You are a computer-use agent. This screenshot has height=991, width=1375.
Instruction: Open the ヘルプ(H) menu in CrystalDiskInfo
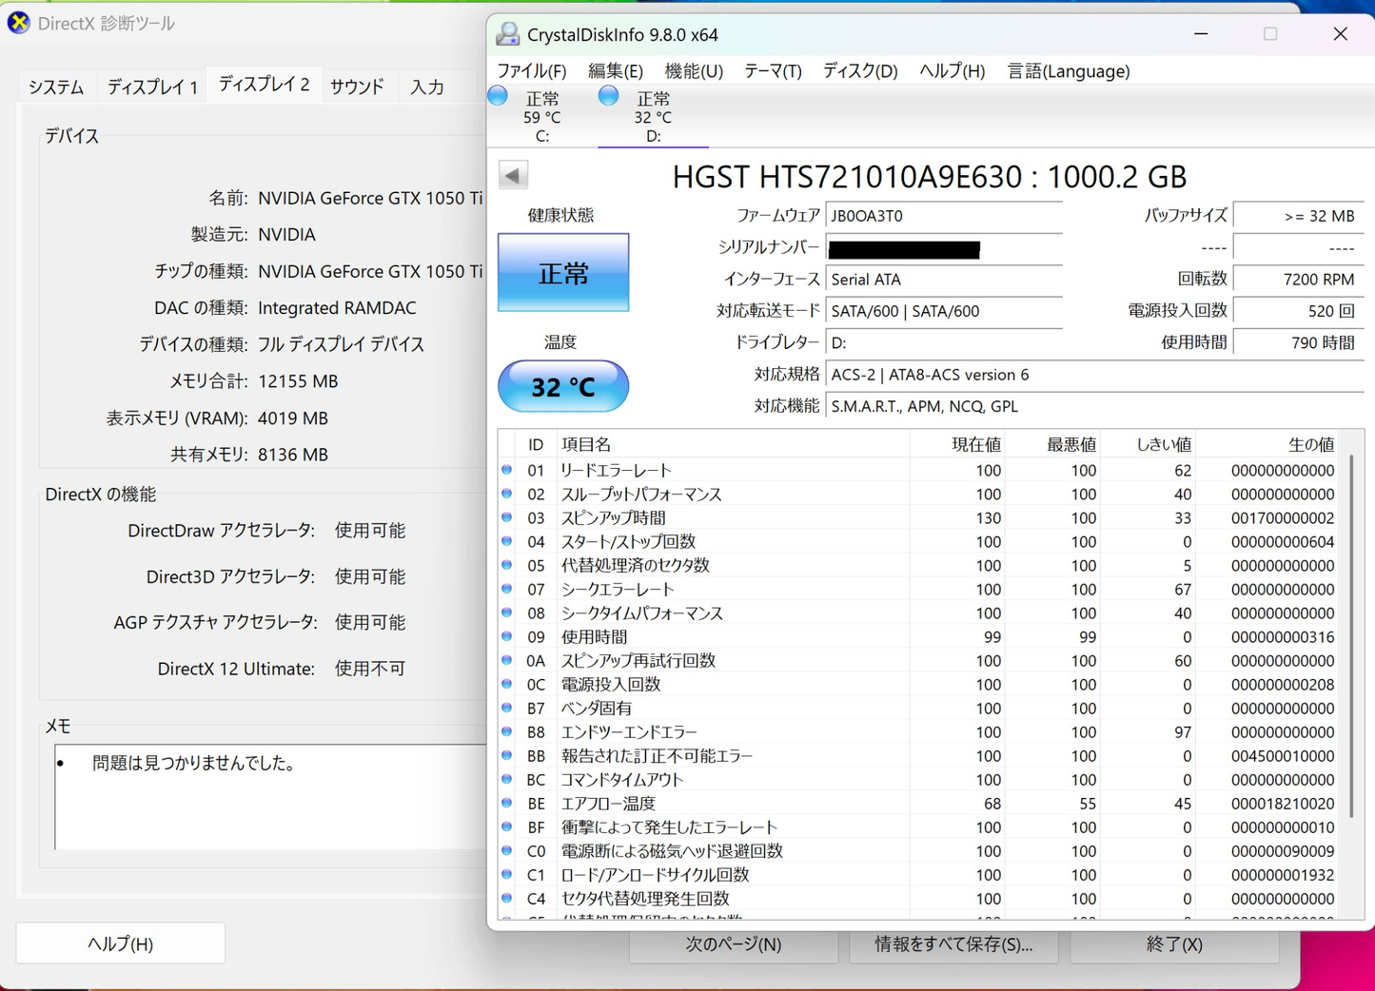tap(952, 71)
